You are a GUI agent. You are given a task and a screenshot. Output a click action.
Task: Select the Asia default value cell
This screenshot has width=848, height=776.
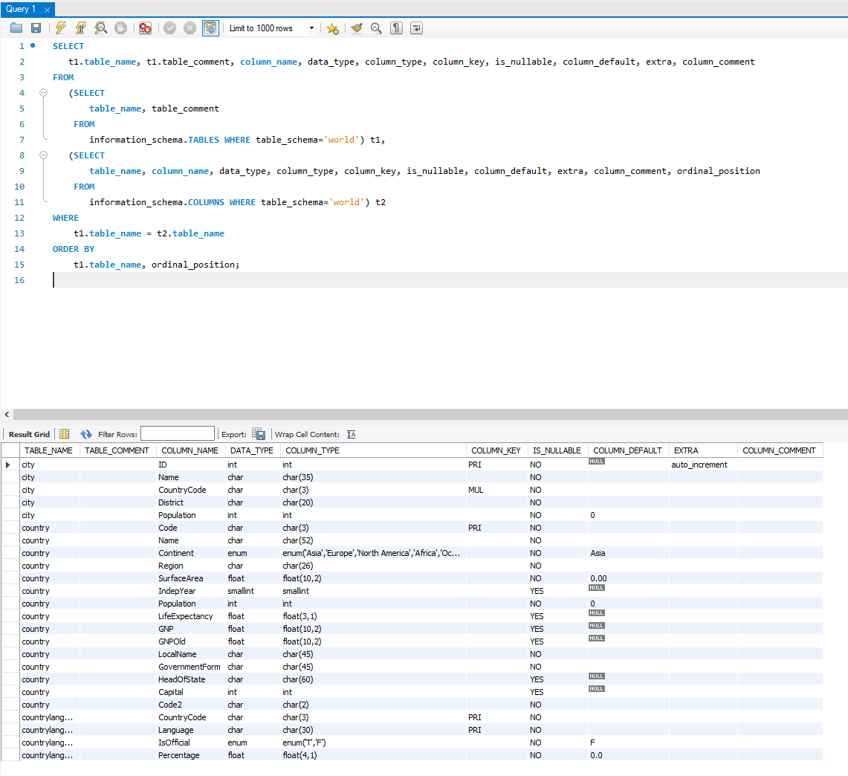coord(628,553)
